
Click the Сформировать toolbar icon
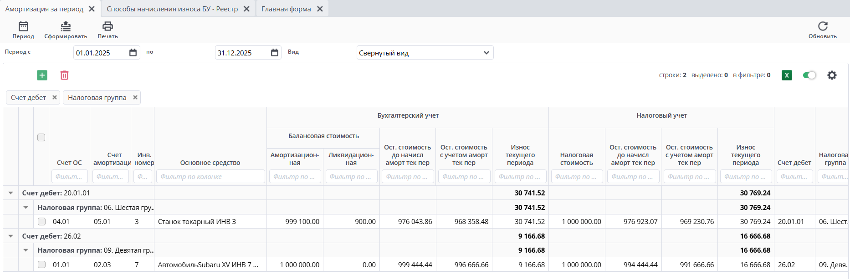[66, 26]
